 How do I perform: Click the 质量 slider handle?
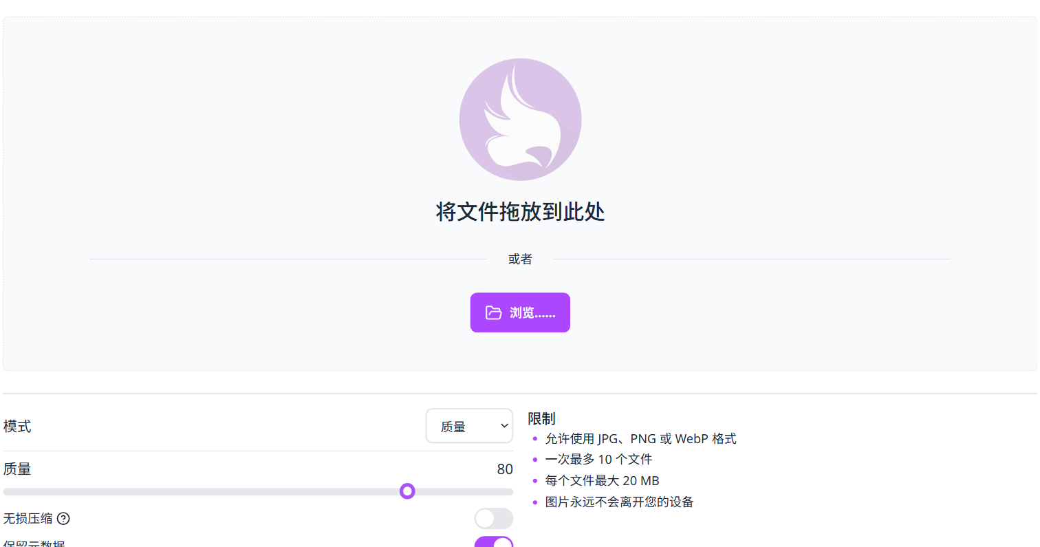point(407,491)
